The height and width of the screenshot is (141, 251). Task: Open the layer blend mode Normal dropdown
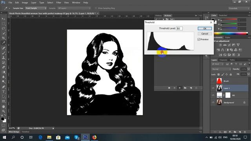[x=221, y=69]
